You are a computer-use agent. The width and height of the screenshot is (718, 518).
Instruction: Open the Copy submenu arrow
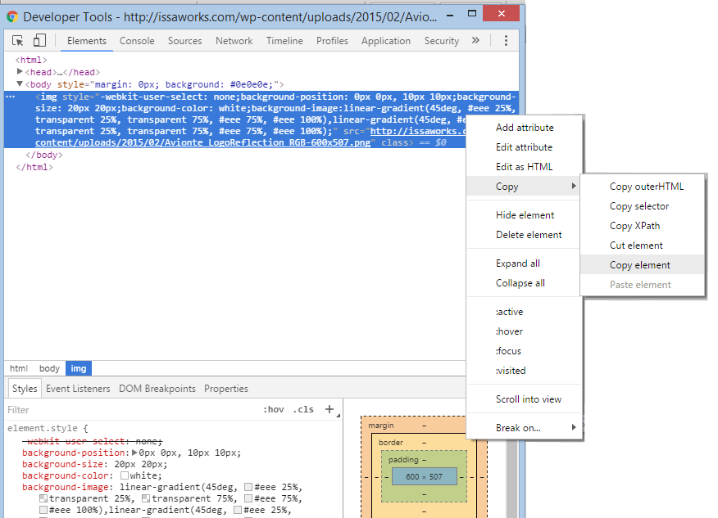pyautogui.click(x=573, y=186)
